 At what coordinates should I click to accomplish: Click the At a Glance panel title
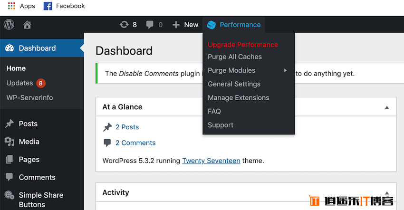pyautogui.click(x=122, y=107)
